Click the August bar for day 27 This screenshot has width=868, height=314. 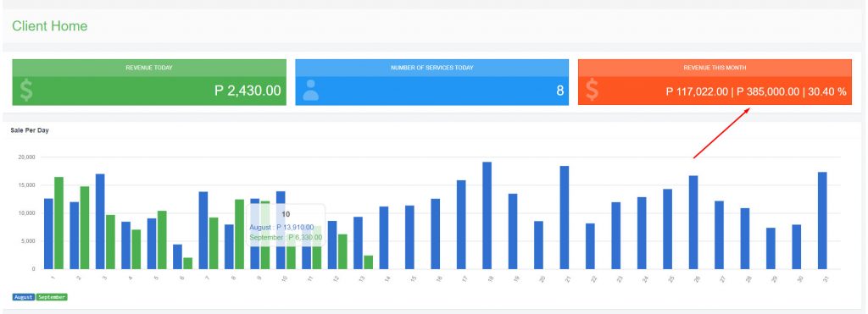click(719, 235)
